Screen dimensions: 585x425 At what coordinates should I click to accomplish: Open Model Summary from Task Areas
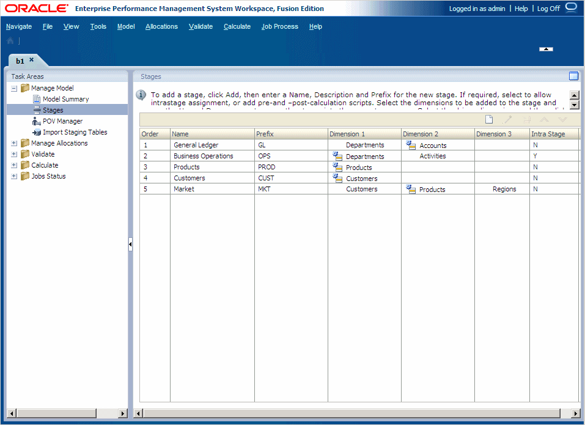point(65,98)
